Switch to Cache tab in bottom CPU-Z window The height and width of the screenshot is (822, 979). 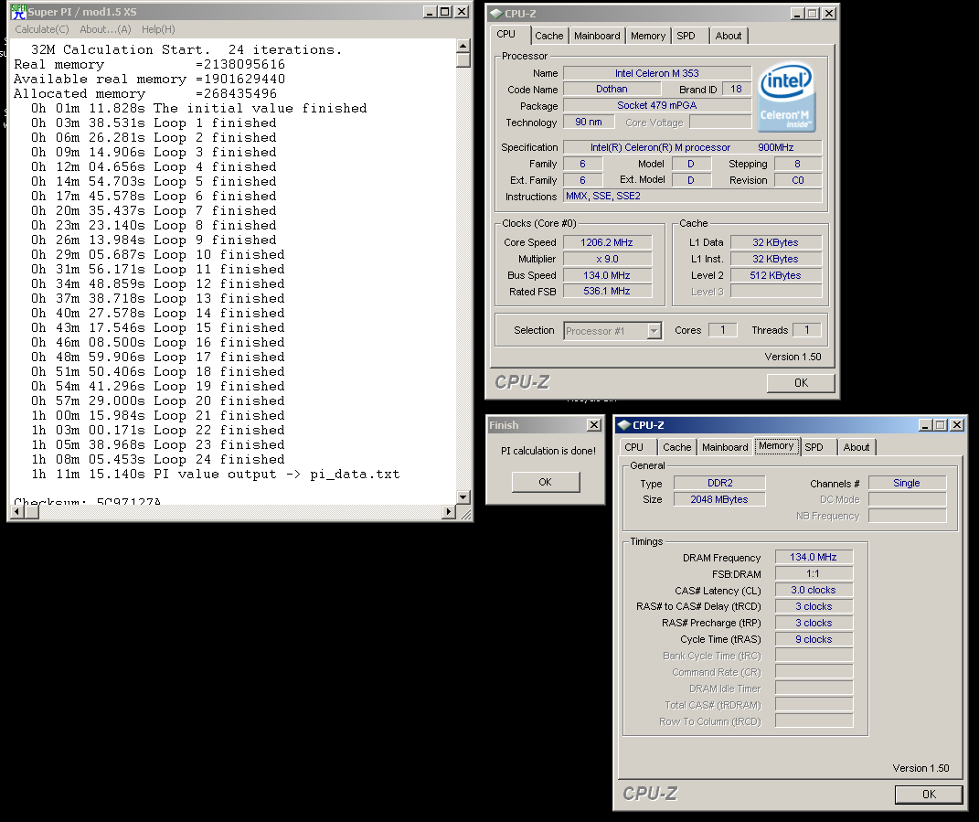point(676,447)
